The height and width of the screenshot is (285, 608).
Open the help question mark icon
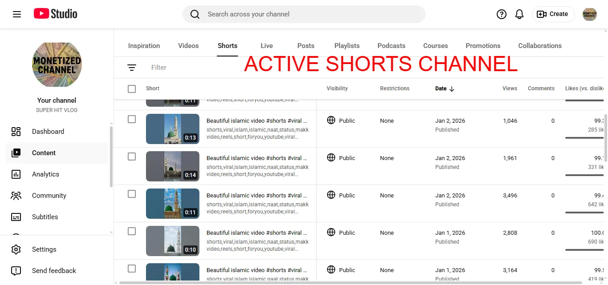click(x=502, y=14)
